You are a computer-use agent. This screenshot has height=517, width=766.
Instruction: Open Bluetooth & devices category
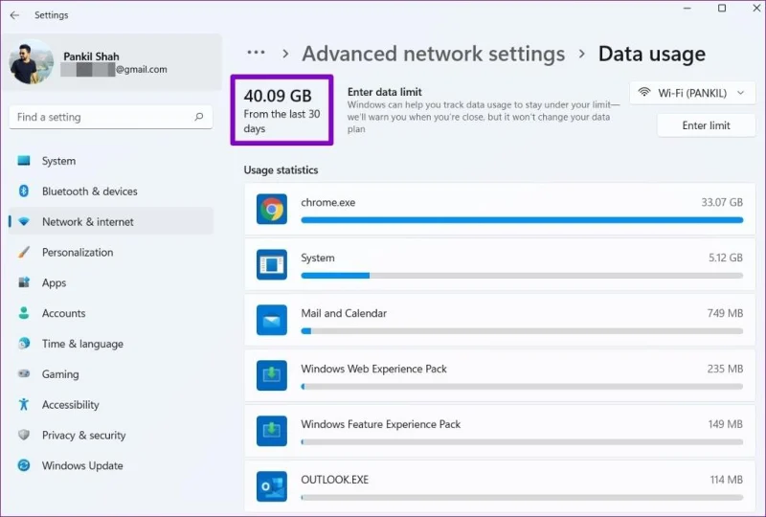110,191
